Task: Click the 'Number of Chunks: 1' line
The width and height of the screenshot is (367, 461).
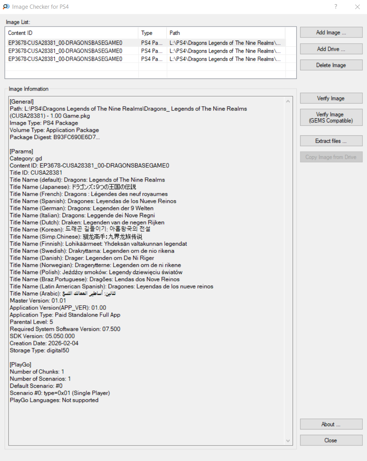Action: [x=37, y=372]
